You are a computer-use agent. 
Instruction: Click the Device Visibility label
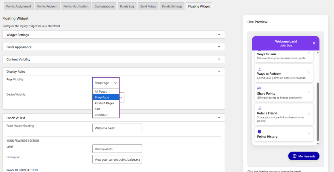(16, 94)
